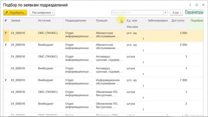This screenshot has height=117, width=208.
Task: Click the yellow Подобрать button
Action: pos(15,13)
